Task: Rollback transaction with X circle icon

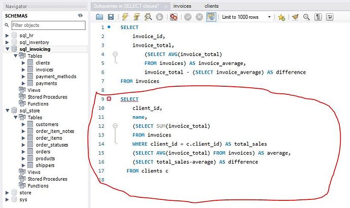Action: tap(199, 17)
